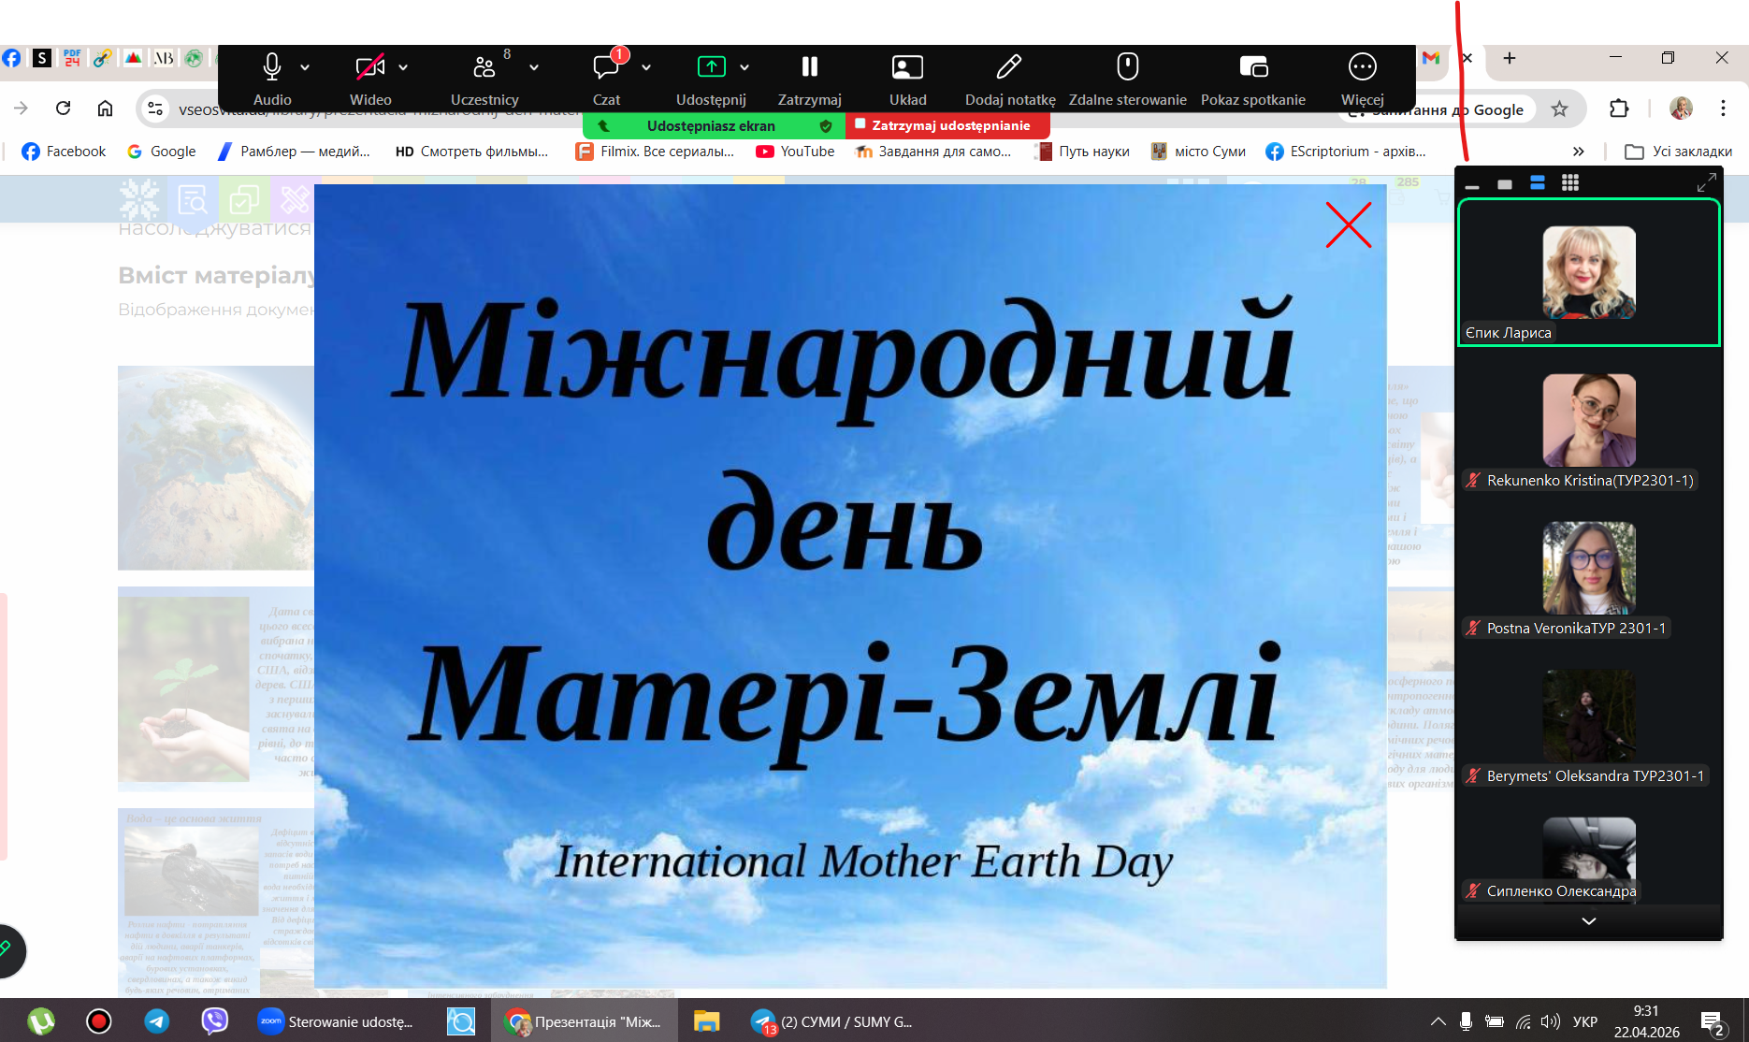Toggle the Wideo camera on
1749x1042 pixels.
tap(369, 67)
